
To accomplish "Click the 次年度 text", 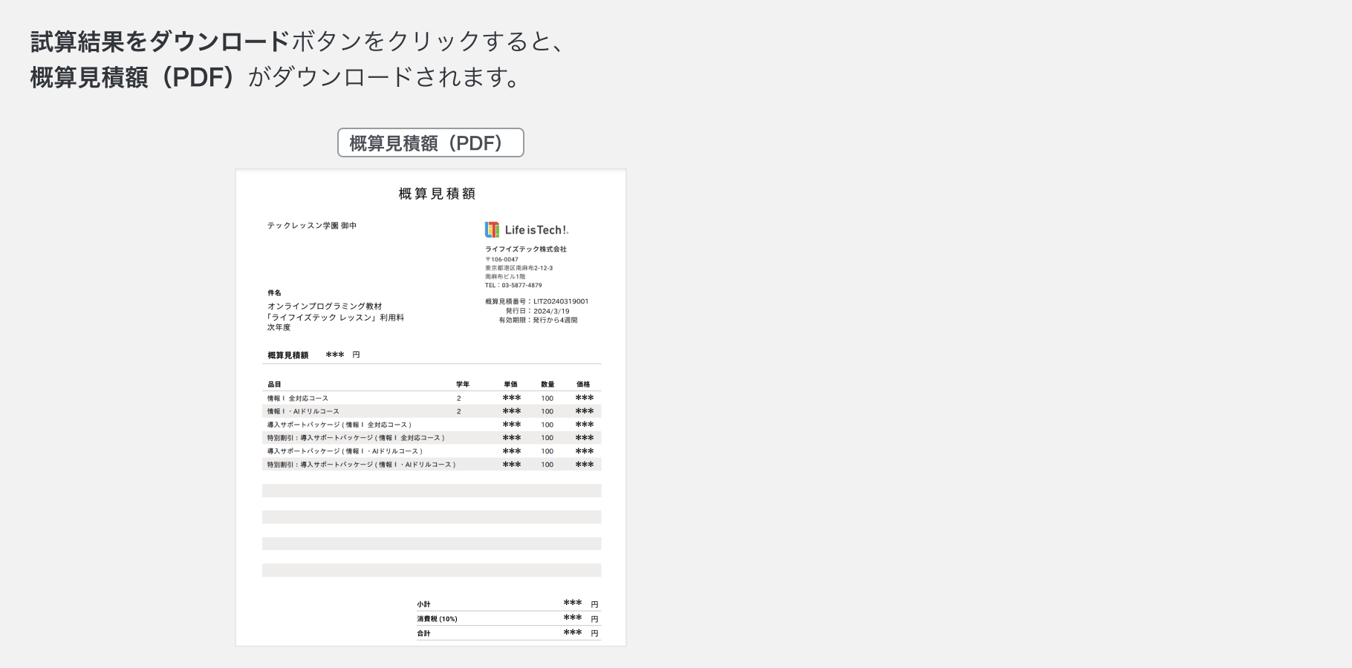I will (279, 327).
